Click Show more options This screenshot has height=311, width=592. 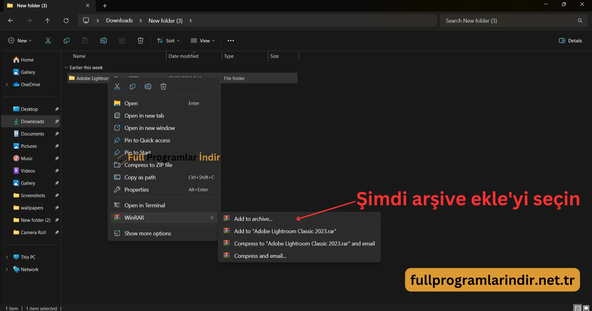click(164, 233)
